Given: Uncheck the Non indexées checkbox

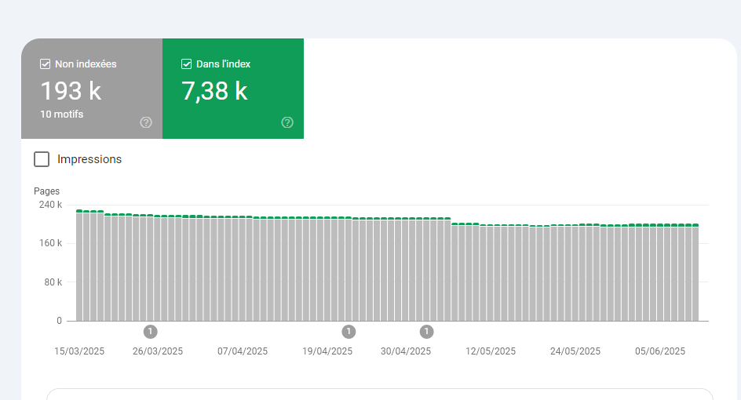Looking at the screenshot, I should (45, 64).
